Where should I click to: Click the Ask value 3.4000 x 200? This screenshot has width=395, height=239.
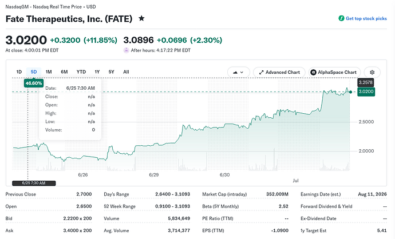click(77, 230)
